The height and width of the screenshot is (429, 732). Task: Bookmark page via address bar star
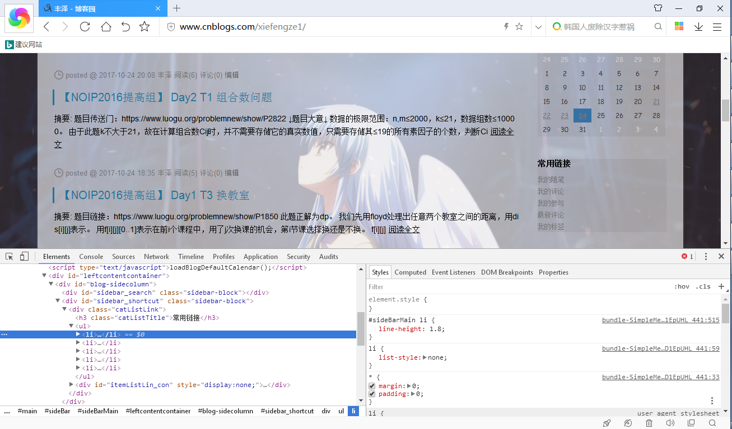519,26
